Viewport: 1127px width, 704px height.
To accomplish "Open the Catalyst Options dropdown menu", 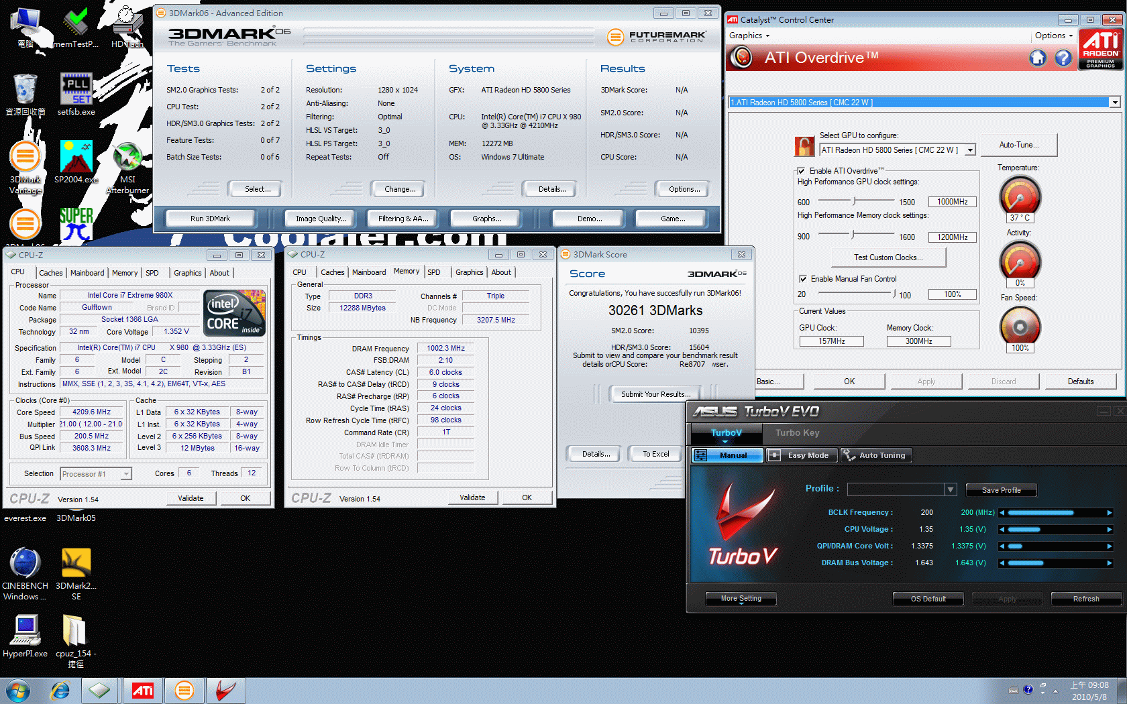I will coord(1054,36).
